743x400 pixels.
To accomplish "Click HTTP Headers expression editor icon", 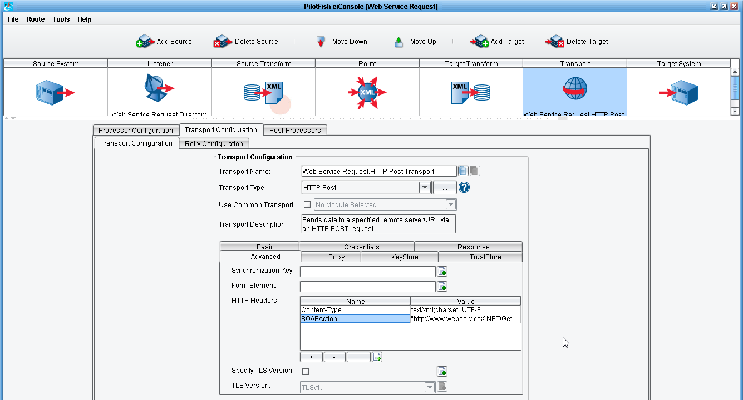I will pyautogui.click(x=377, y=357).
